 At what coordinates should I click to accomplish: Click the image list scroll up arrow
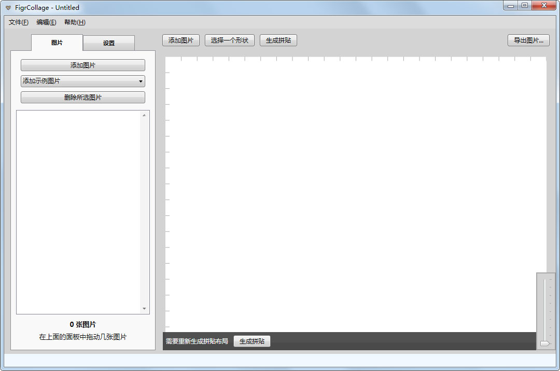[144, 115]
